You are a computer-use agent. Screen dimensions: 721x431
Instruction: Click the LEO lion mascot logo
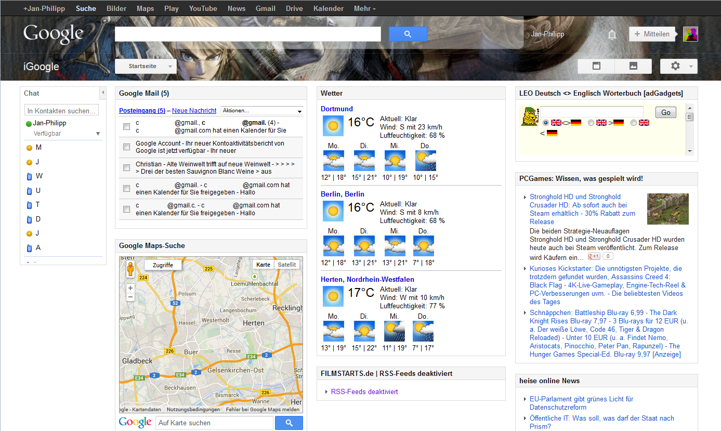pos(530,116)
